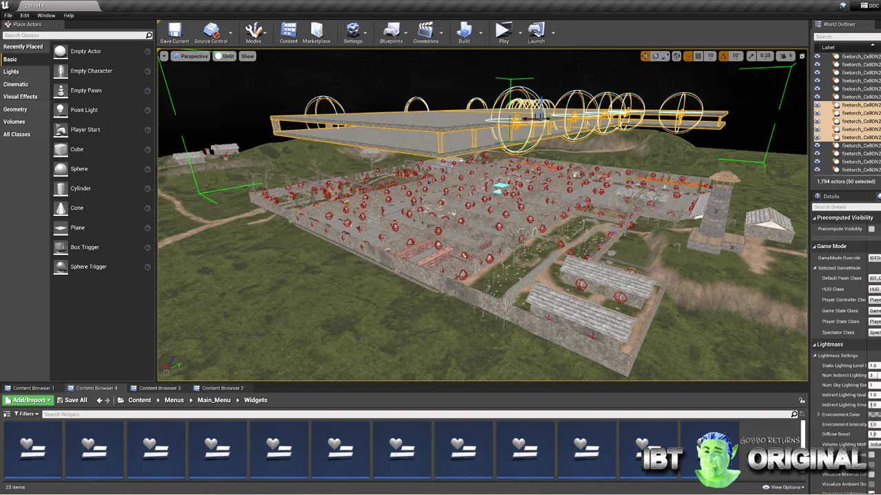Viewport: 881px width, 495px height.
Task: Click the Environment Color swatch
Action: [874, 415]
